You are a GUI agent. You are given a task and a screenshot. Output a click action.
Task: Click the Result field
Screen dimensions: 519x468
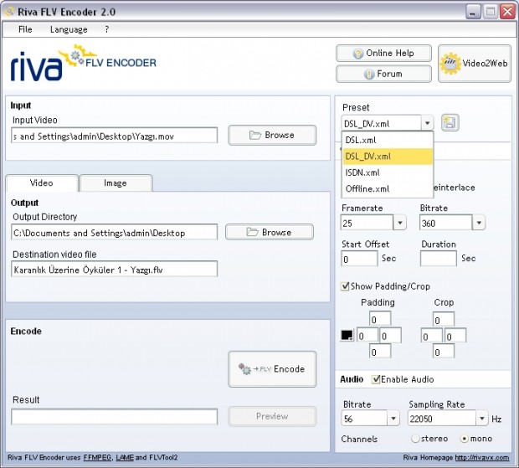tap(114, 417)
